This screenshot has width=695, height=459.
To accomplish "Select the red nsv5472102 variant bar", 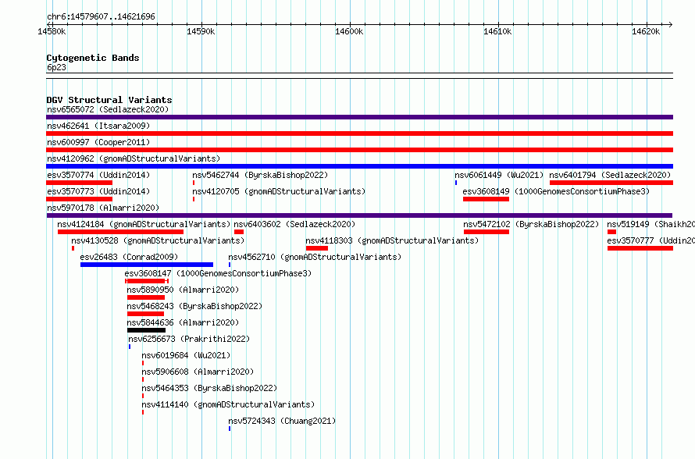I will click(x=486, y=232).
